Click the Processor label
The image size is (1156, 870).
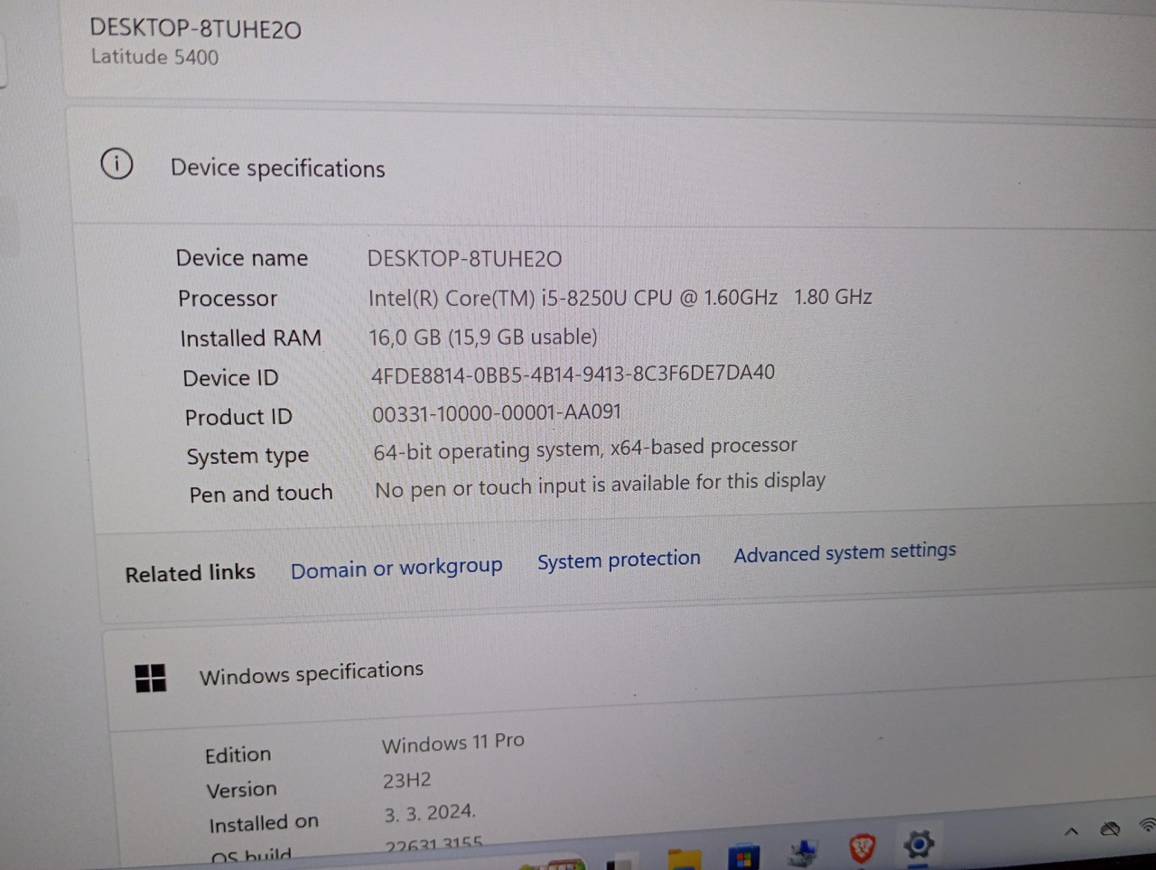(x=228, y=298)
